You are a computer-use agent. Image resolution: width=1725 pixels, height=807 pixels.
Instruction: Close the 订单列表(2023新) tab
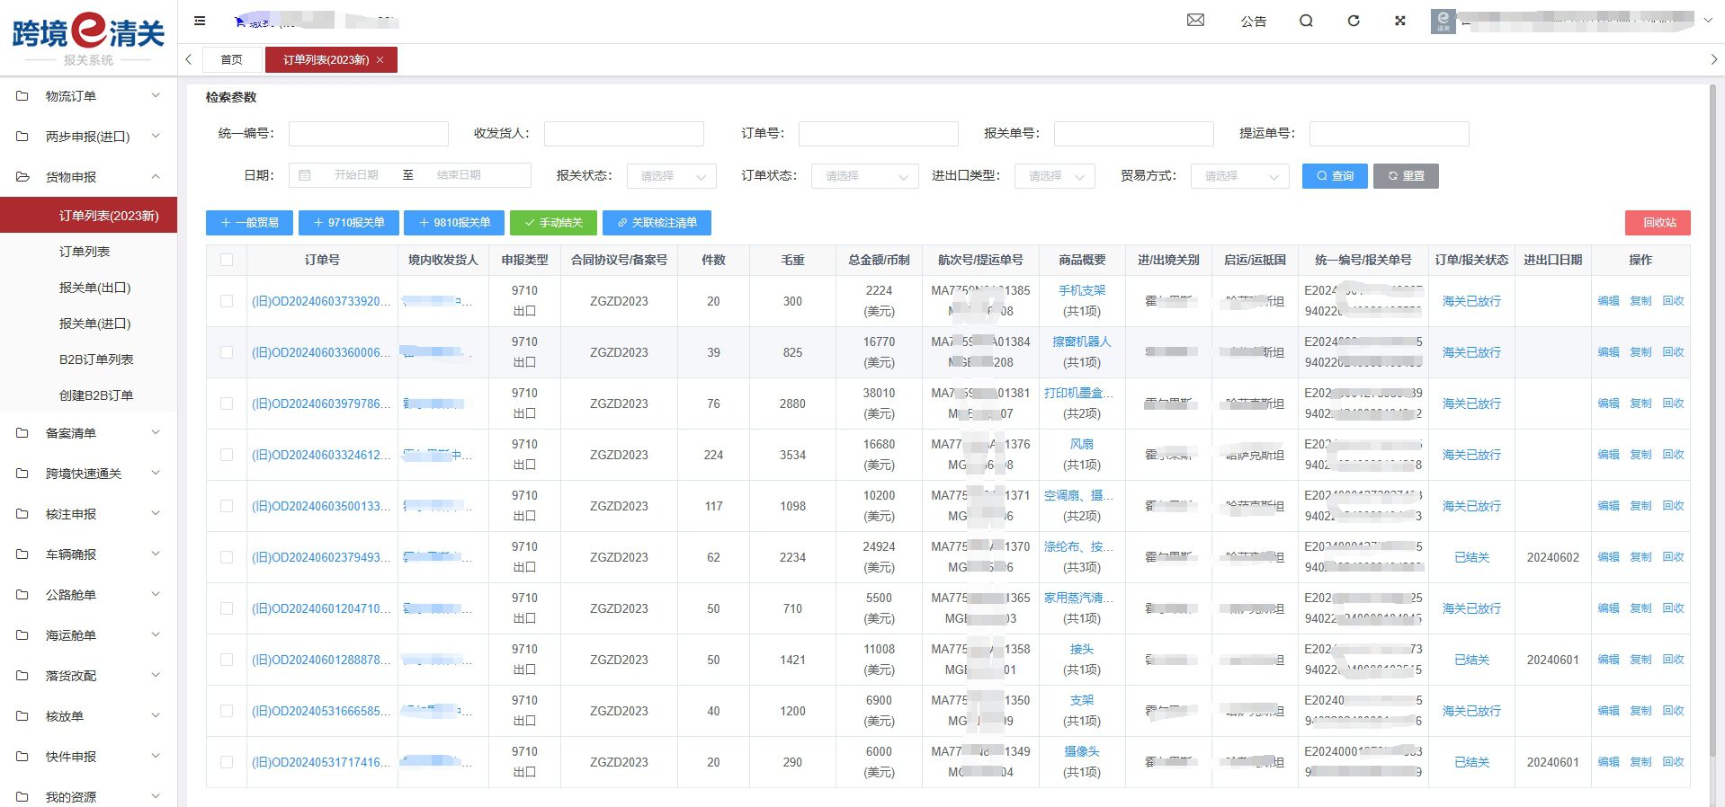pos(380,60)
